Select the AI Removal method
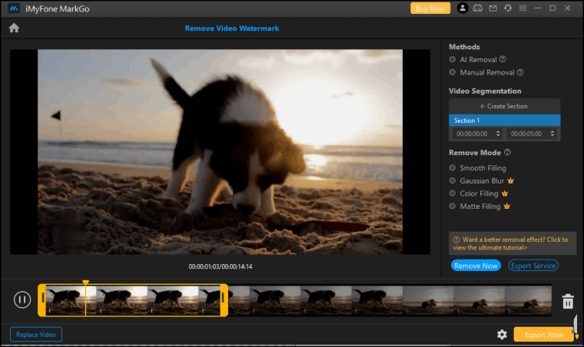The image size is (584, 347). point(453,59)
